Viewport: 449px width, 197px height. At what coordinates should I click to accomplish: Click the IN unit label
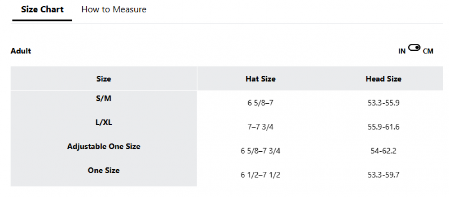pos(402,51)
